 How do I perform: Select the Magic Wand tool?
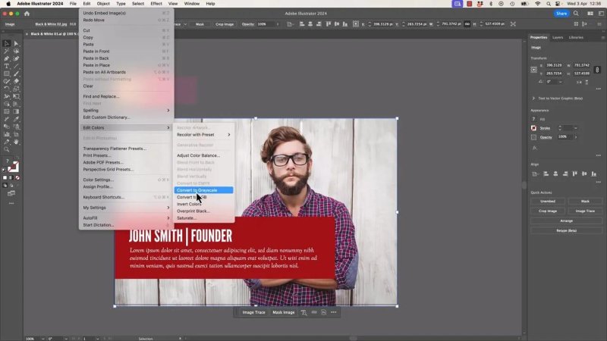point(7,51)
